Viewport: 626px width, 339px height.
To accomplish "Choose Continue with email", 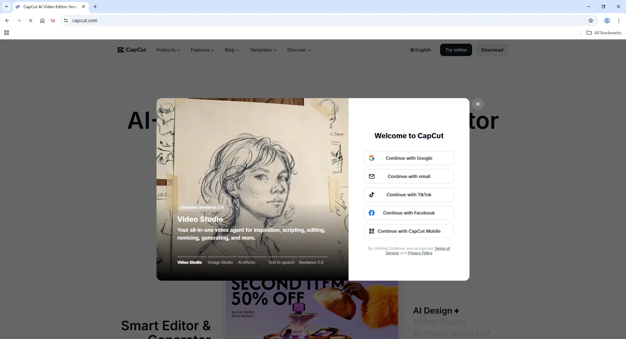I will point(409,176).
